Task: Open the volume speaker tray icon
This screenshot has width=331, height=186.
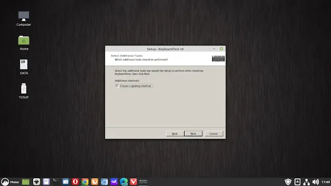Action: tap(315, 182)
